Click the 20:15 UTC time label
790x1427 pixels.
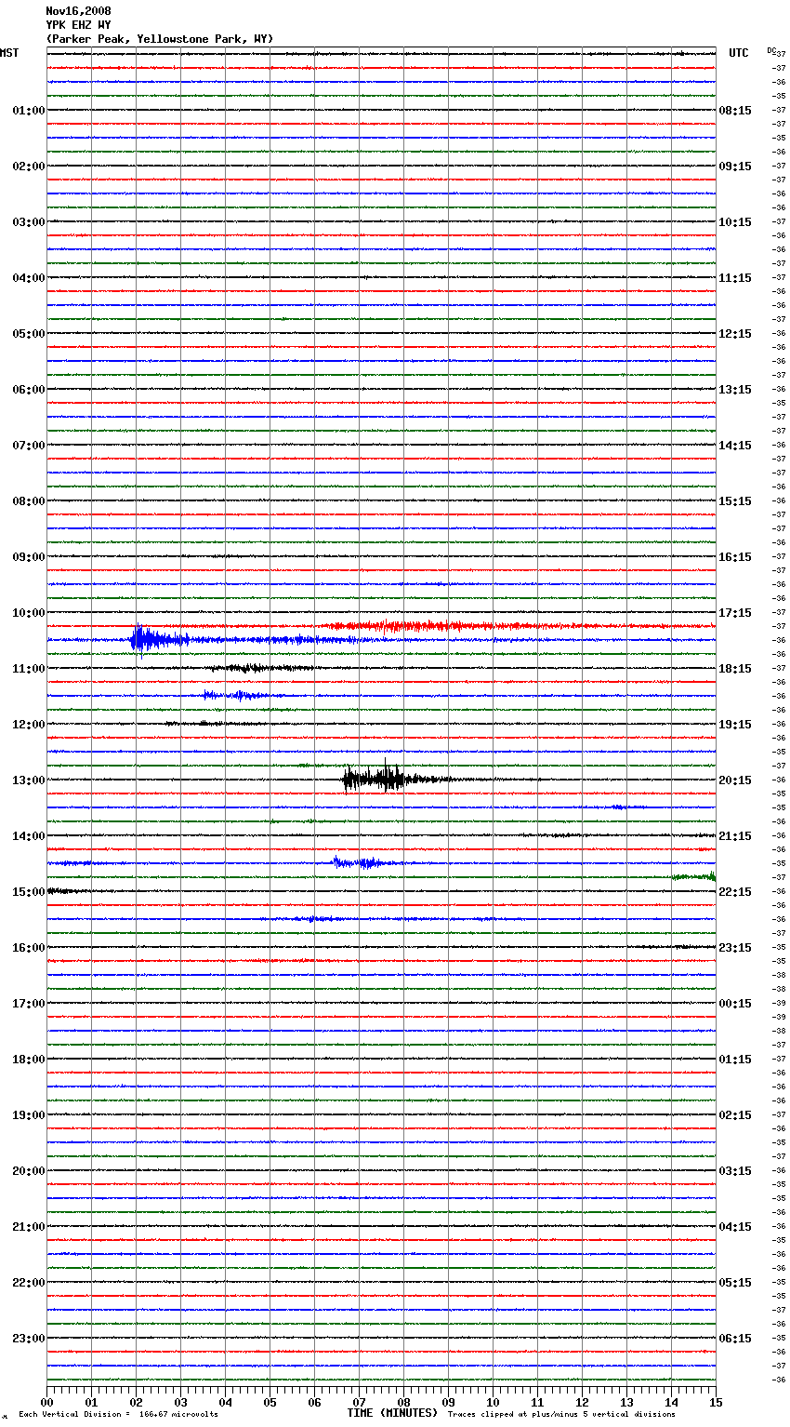pos(735,780)
